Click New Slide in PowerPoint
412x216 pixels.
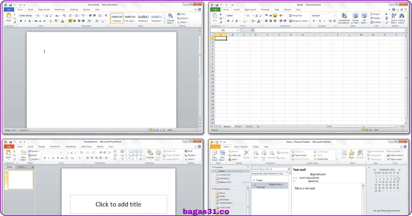click(23, 155)
